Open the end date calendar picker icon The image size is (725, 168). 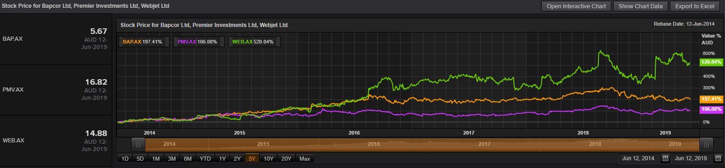pos(718,158)
